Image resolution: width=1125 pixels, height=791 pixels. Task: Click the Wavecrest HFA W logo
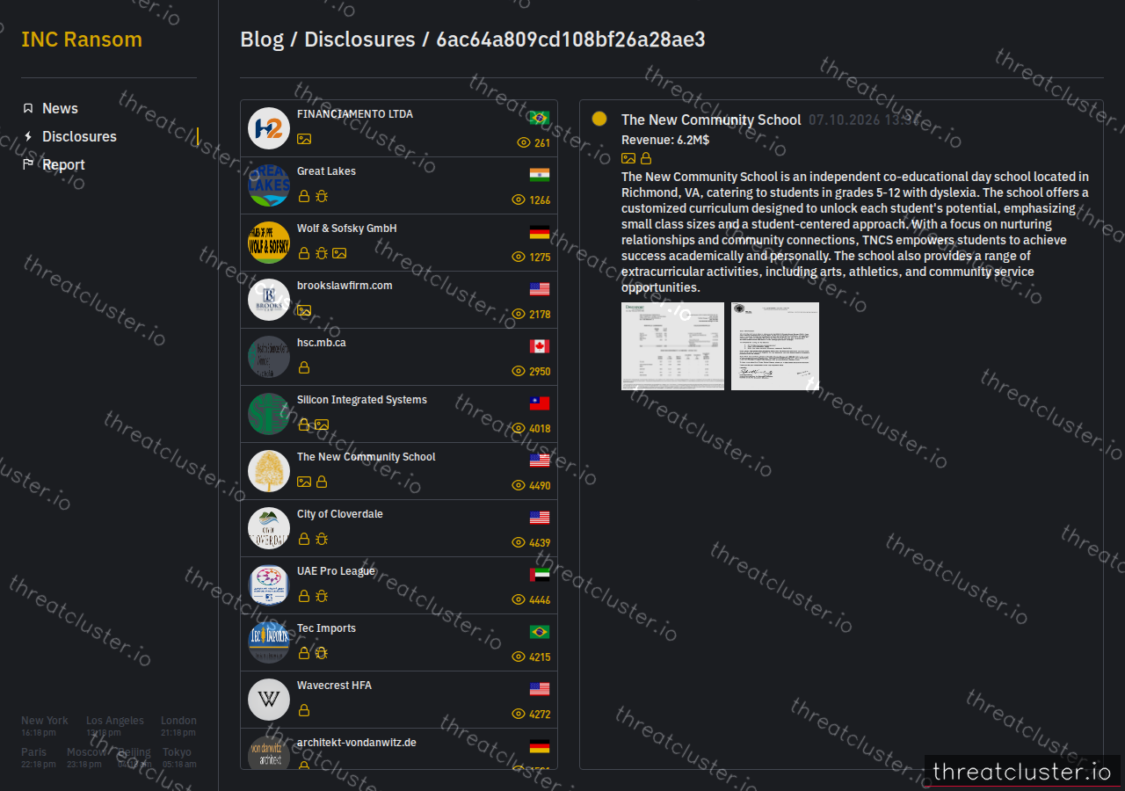tap(269, 700)
